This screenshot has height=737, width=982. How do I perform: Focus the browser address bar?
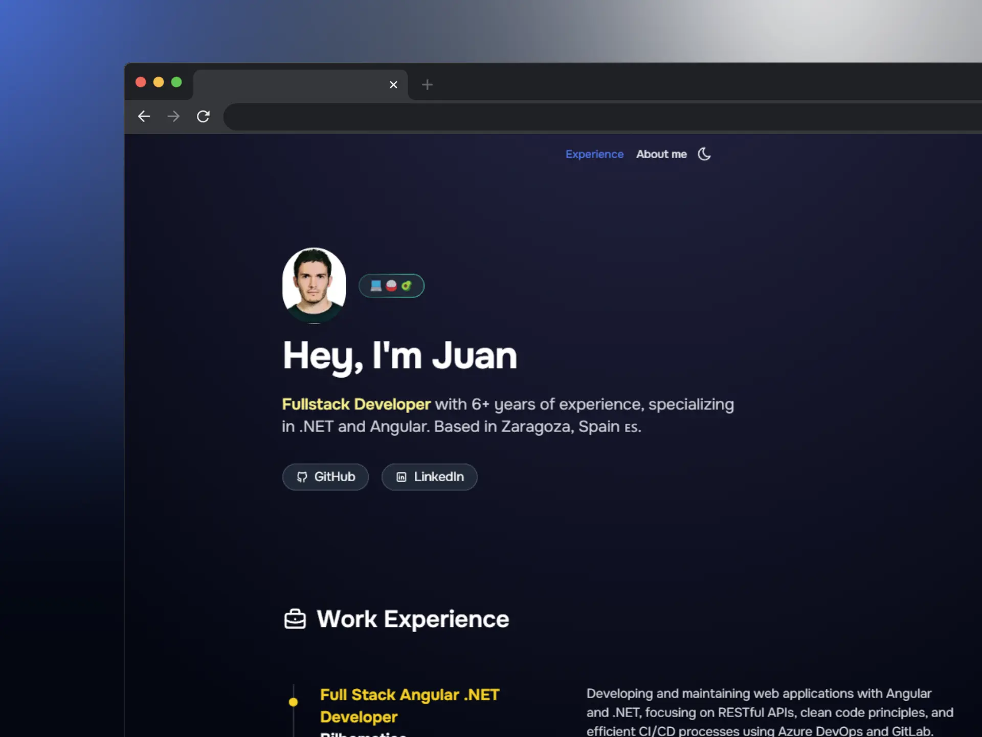tap(602, 117)
